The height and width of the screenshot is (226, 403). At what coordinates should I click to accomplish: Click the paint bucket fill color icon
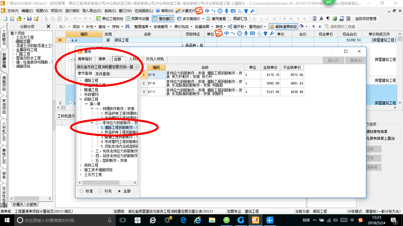(302, 26)
